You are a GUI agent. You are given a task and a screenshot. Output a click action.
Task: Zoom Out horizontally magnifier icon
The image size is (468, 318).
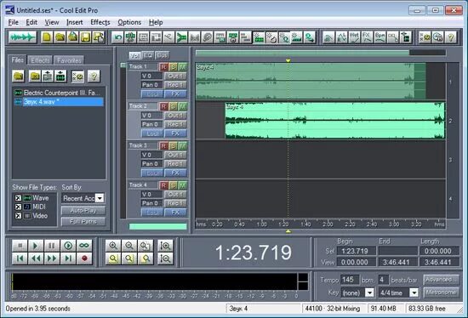tap(129, 246)
